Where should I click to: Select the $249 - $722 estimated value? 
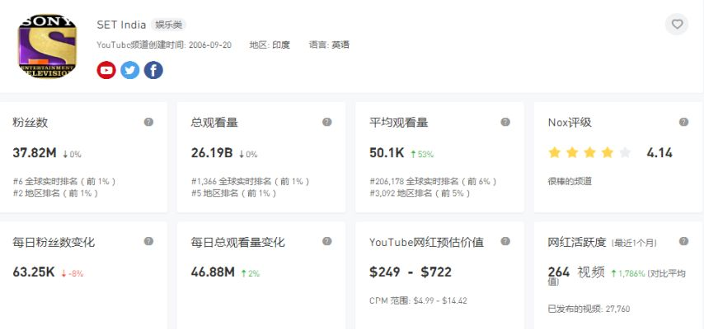[411, 272]
